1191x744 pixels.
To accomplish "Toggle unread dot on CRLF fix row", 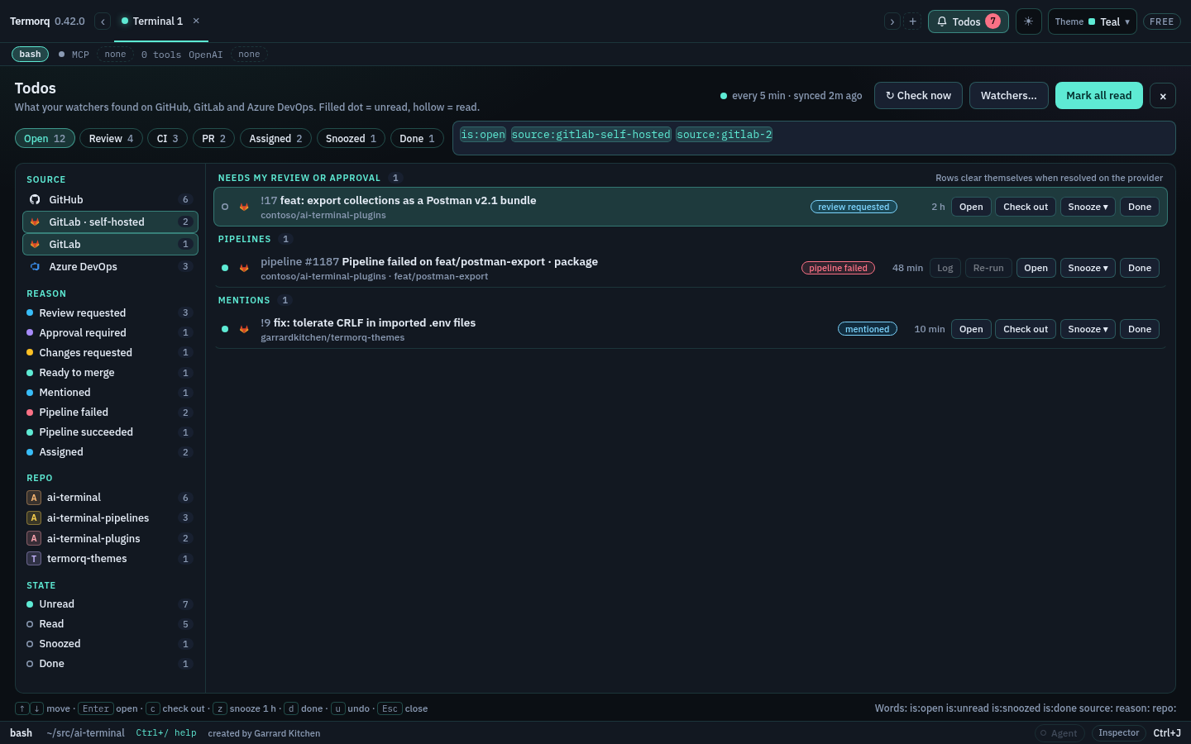I will coord(225,329).
